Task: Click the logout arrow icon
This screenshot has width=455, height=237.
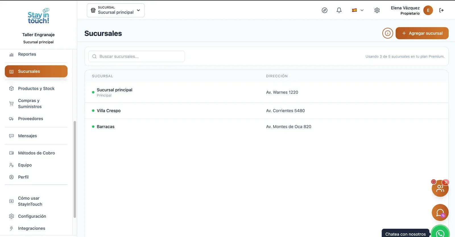Action: tap(441, 10)
